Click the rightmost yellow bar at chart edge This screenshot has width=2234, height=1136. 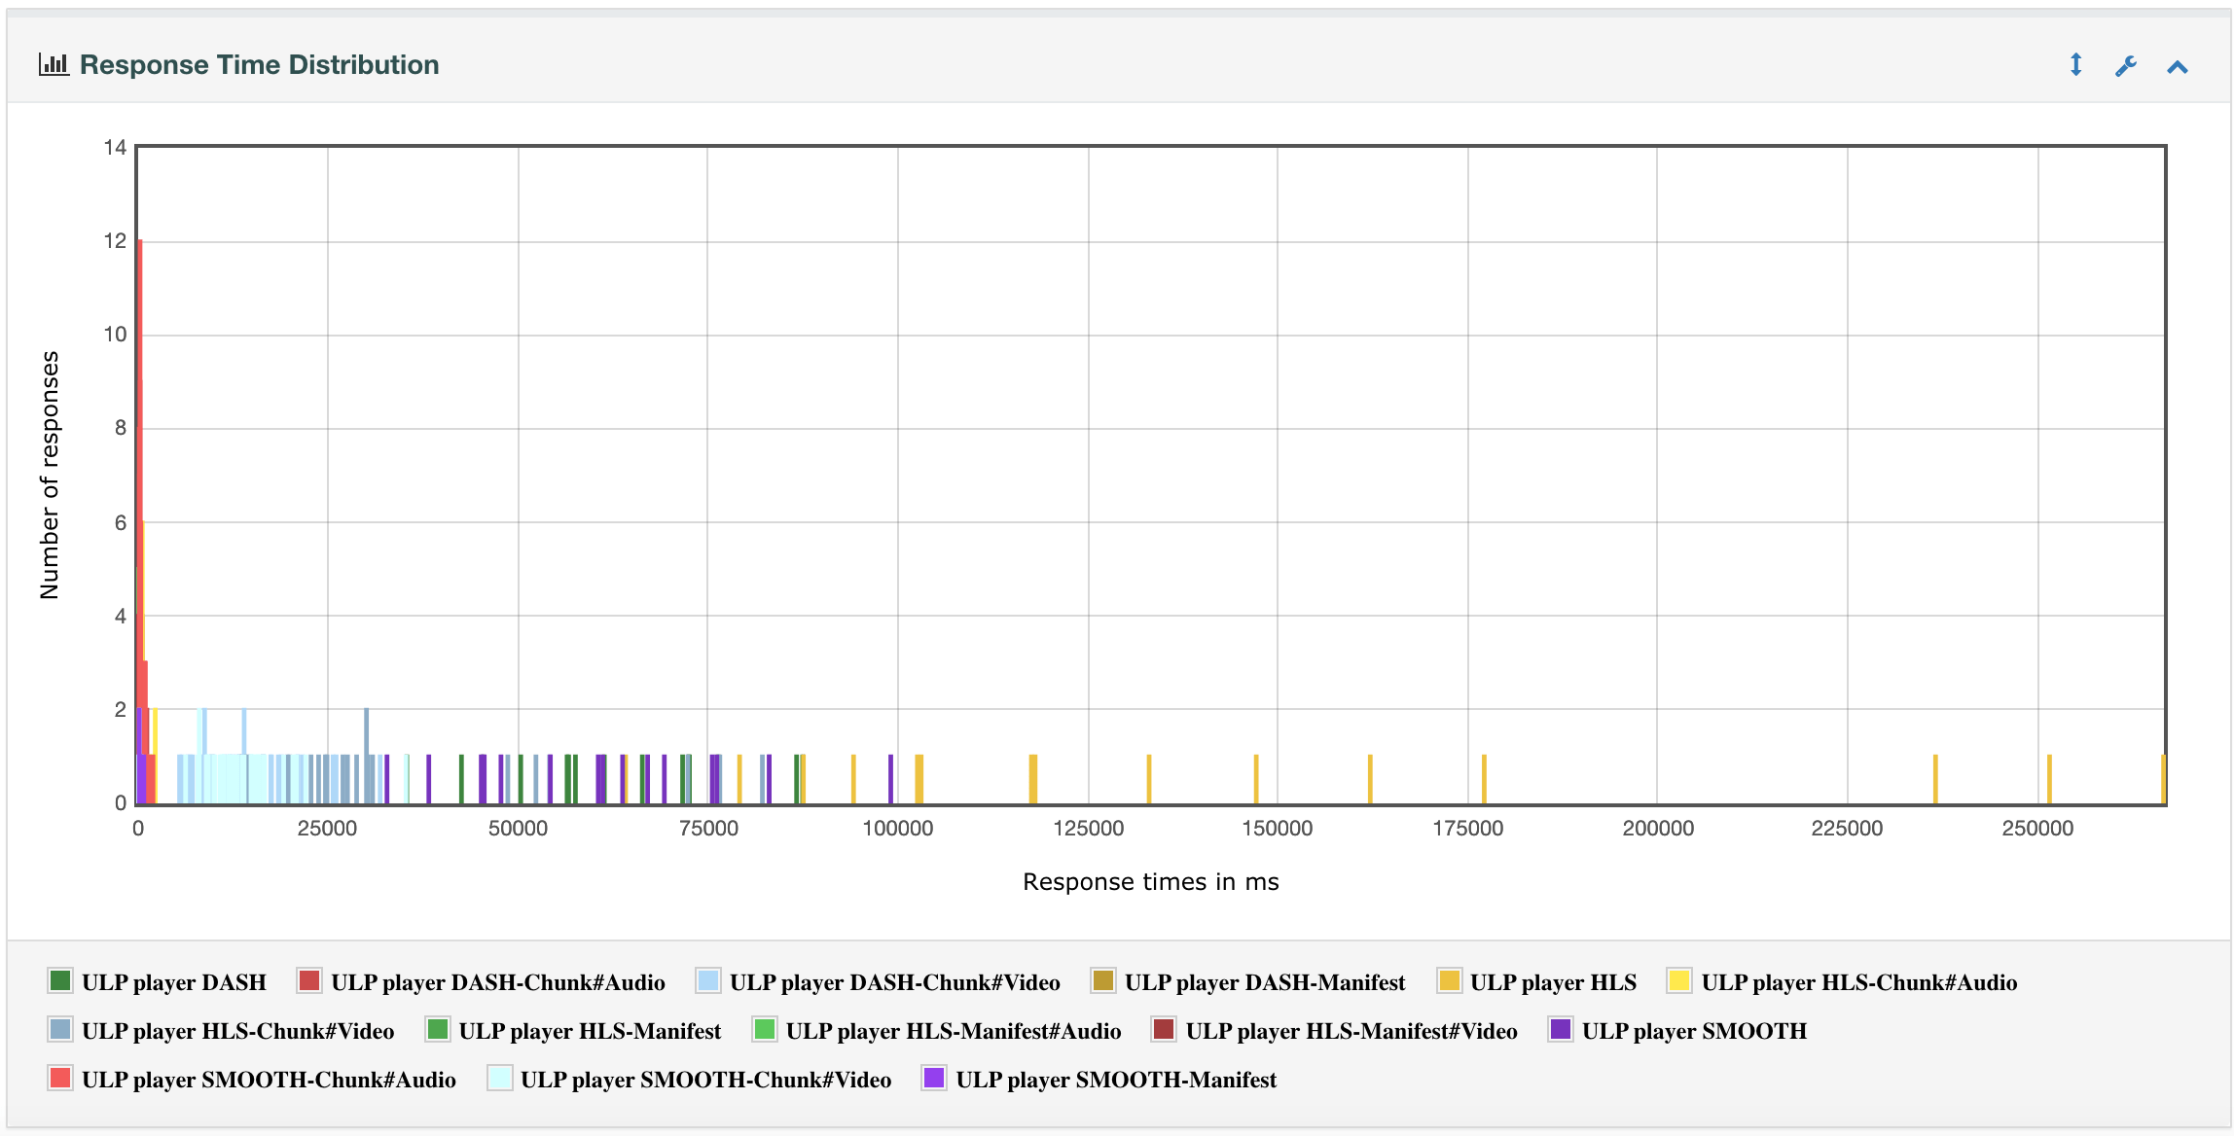pos(2163,779)
